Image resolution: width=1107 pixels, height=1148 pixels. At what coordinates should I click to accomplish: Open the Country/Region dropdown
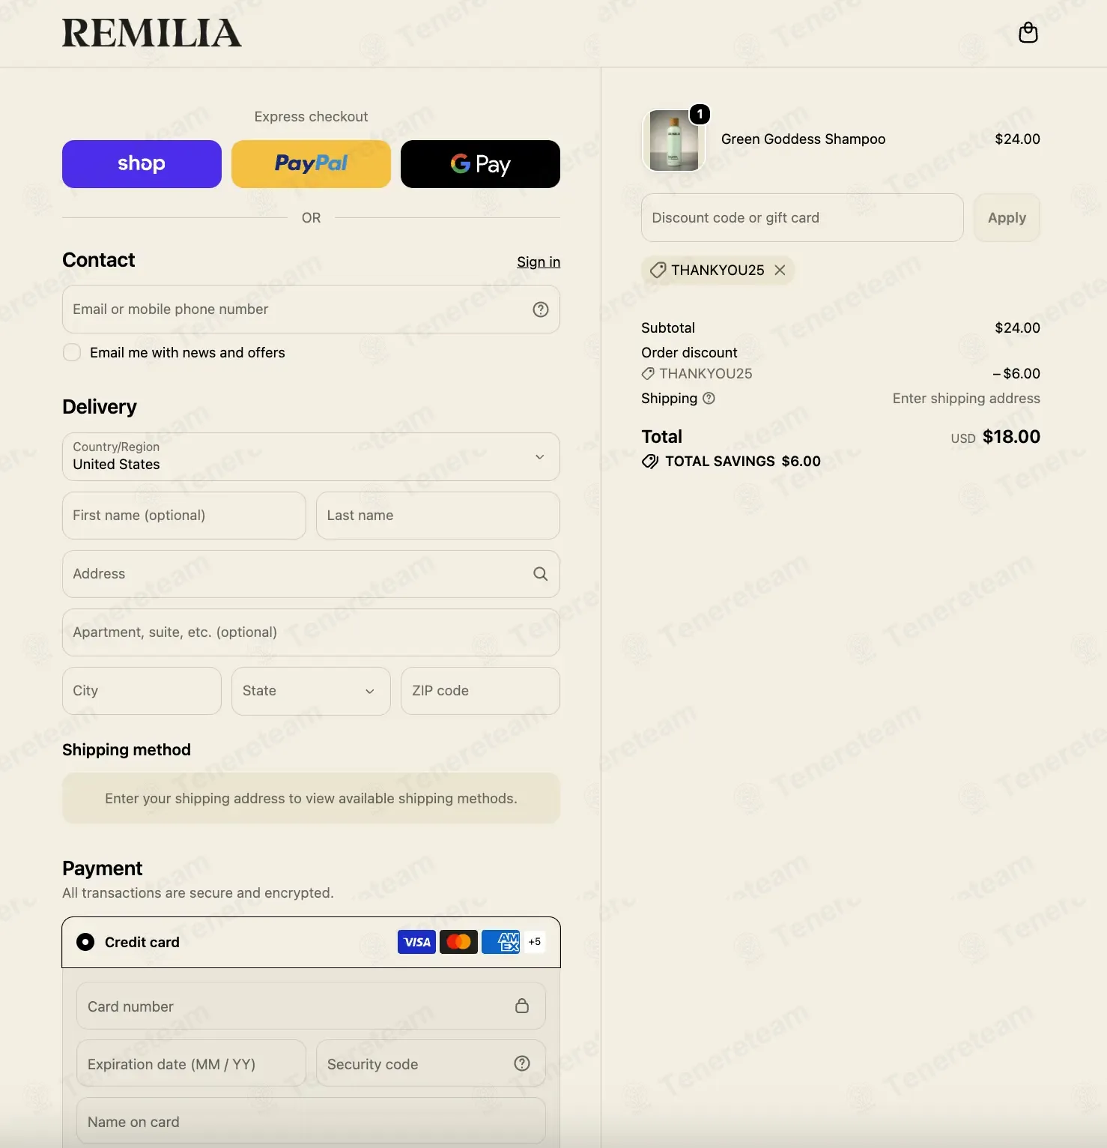(311, 456)
